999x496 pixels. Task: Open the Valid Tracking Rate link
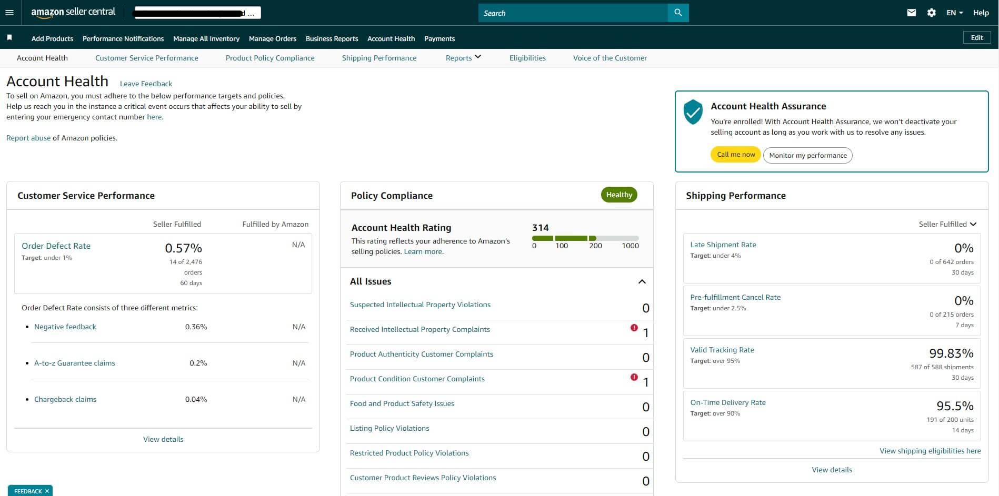pos(722,350)
